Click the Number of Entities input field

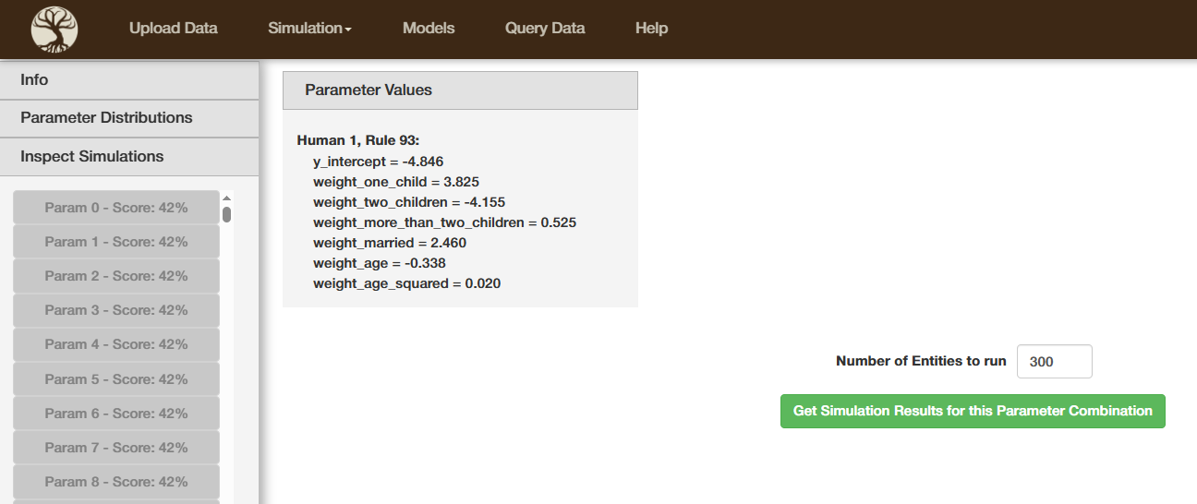click(x=1054, y=362)
